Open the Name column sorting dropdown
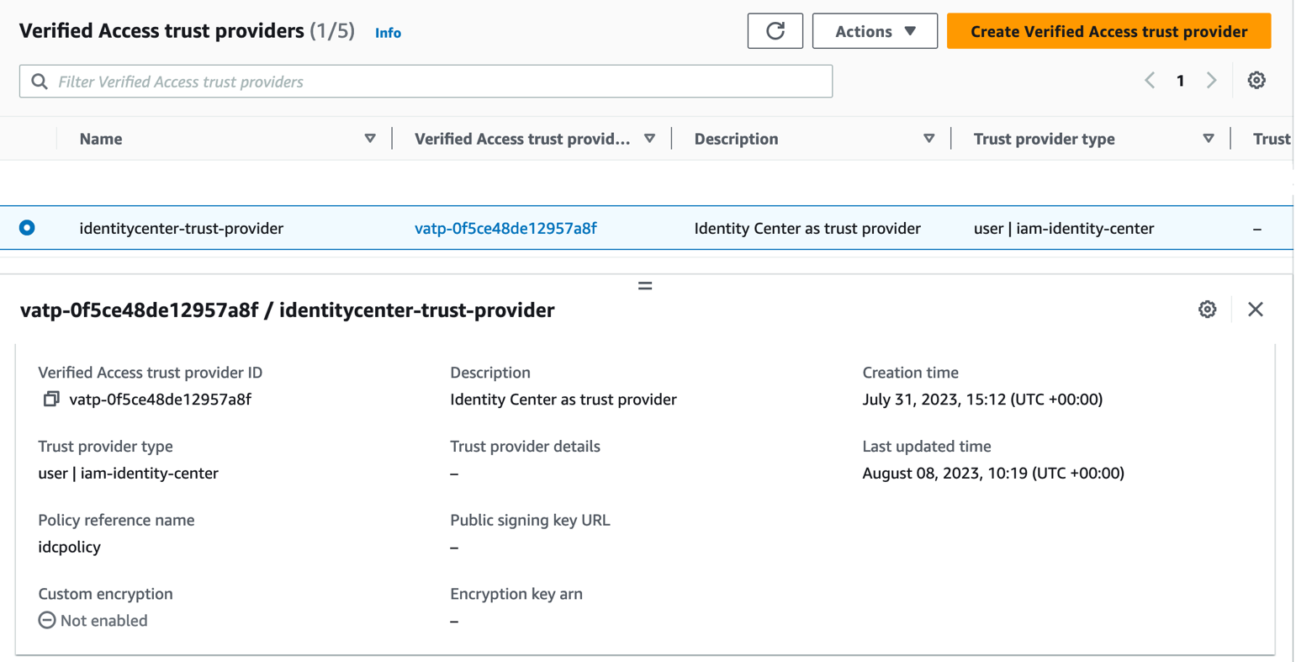 tap(369, 138)
